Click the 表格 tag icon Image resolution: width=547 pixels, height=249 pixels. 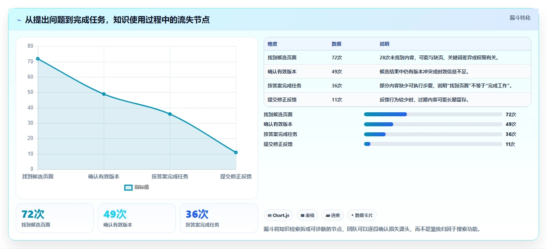coord(302,216)
